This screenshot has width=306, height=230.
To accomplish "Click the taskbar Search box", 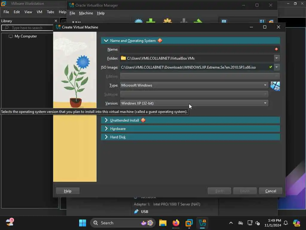I will pos(123,223).
